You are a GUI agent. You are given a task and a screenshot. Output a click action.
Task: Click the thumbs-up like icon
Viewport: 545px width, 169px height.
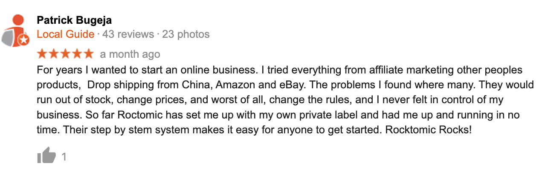[46, 156]
